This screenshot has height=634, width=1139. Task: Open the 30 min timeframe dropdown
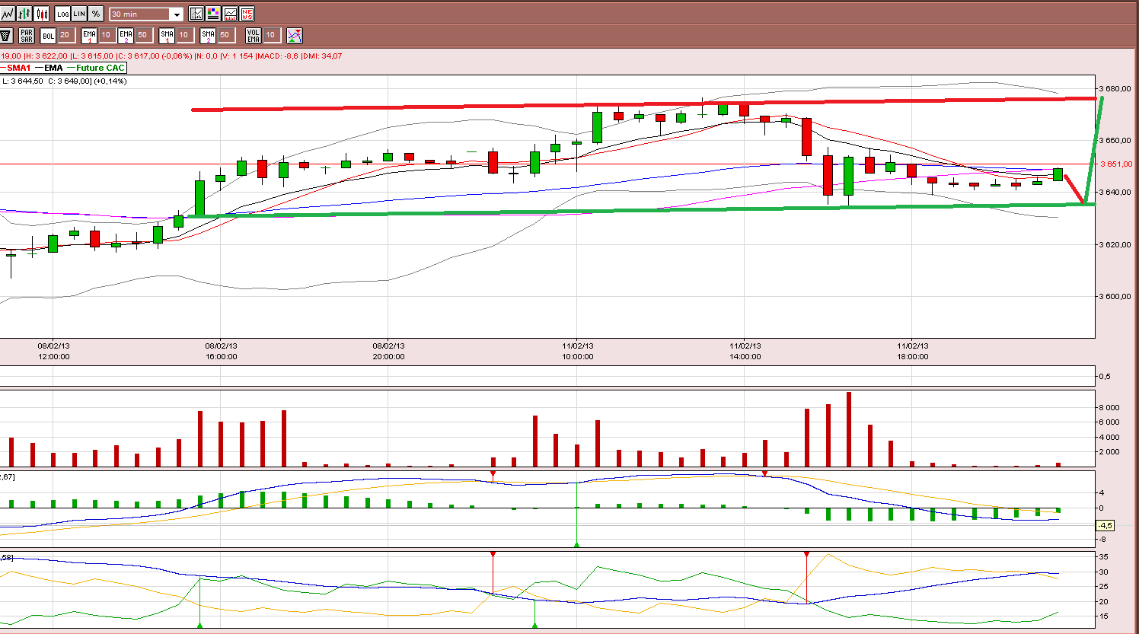(146, 14)
